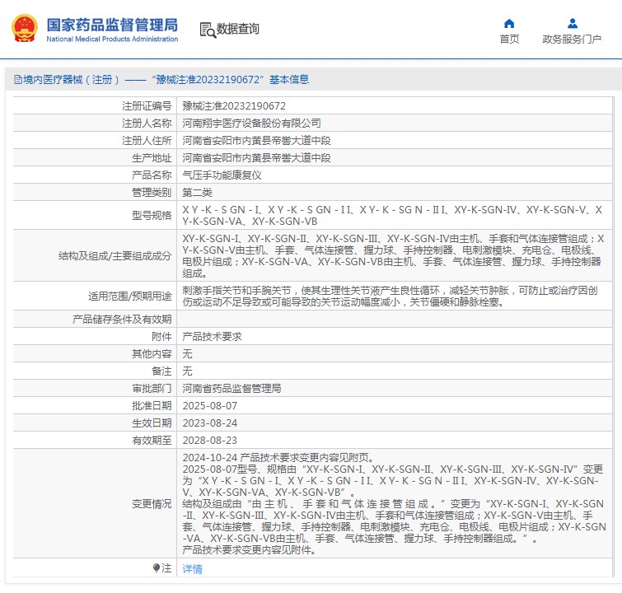Image resolution: width=622 pixels, height=593 pixels.
Task: Open the 详情 link in the 注 row
Action: pyautogui.click(x=192, y=568)
